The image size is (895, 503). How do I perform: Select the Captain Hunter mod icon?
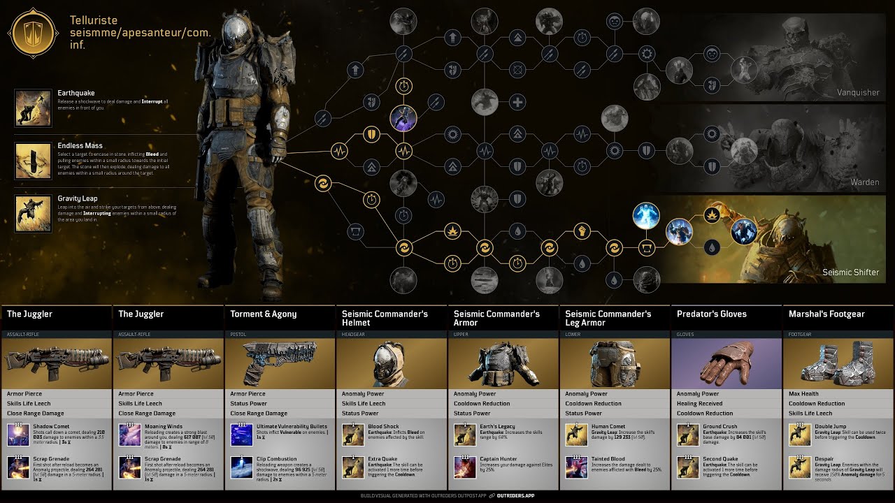tap(465, 466)
